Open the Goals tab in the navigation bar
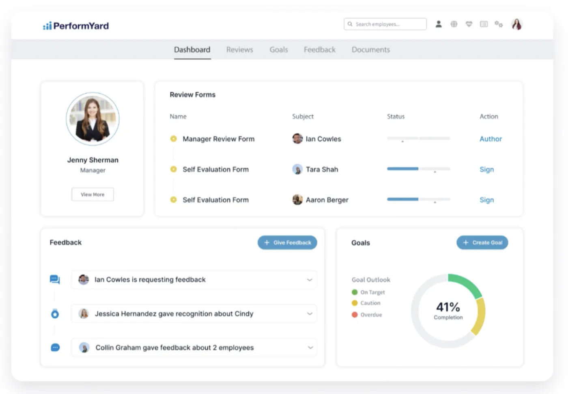 [279, 49]
